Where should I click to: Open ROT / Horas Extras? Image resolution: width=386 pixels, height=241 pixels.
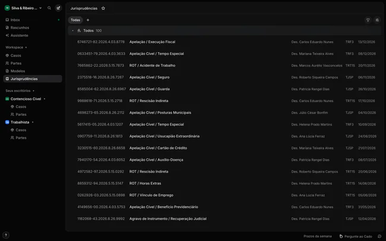pyautogui.click(x=145, y=183)
